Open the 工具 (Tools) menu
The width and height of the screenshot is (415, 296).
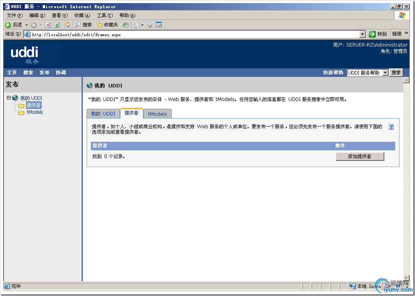point(105,16)
